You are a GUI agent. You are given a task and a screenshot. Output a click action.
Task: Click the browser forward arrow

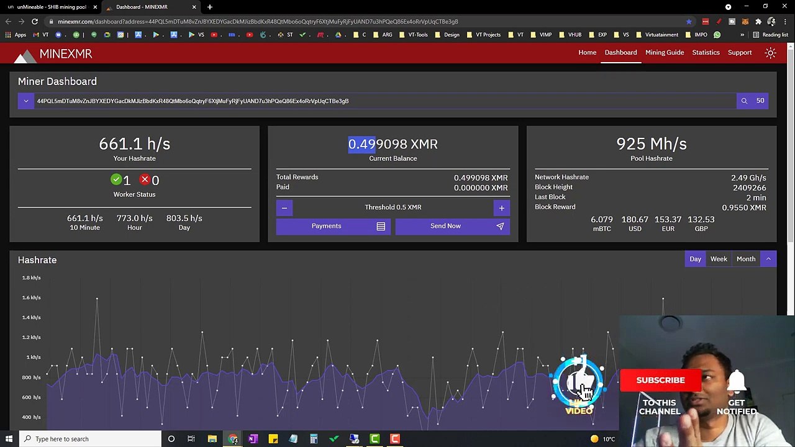tap(21, 21)
